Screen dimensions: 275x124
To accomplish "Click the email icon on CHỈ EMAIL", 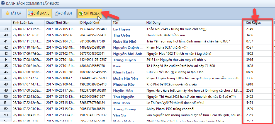I will [30, 13].
